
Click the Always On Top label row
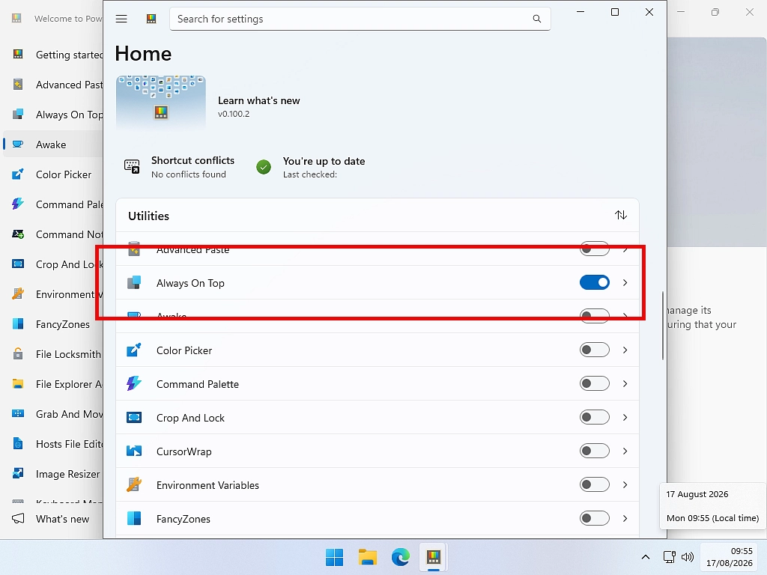pyautogui.click(x=378, y=282)
